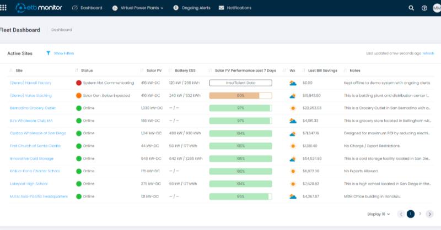Go to the Dashboard nav item
Screen dimensions: 441x230
87,8
